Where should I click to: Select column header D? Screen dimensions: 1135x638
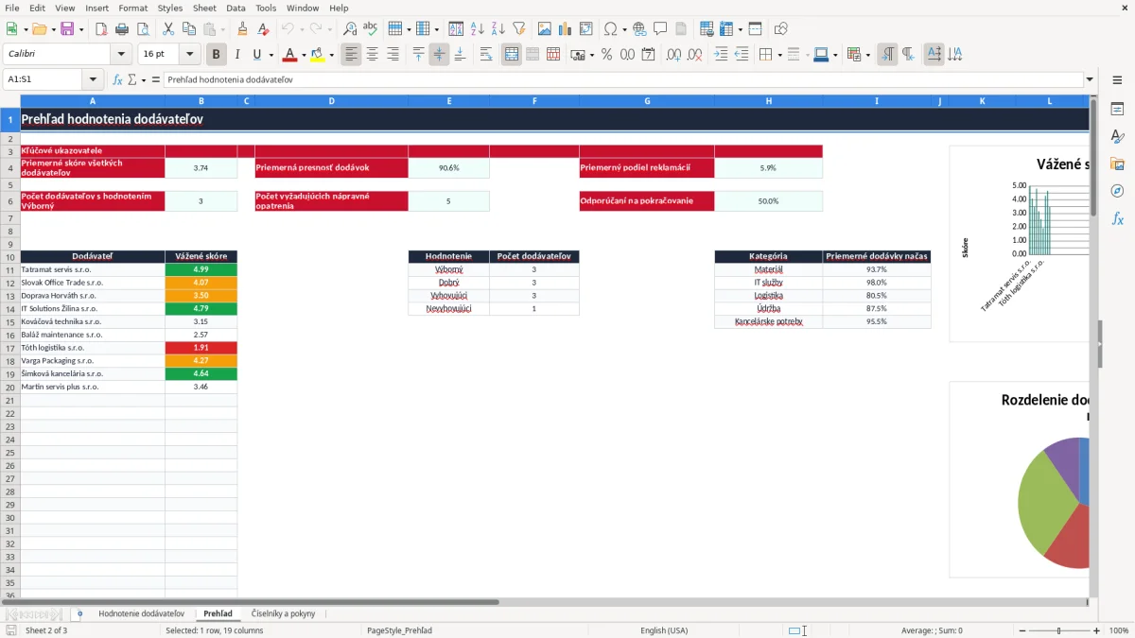[x=331, y=101]
